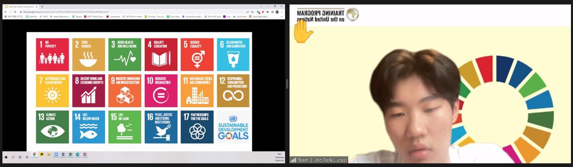This screenshot has width=573, height=167.
Task: Select the SDG presentation browser tab
Action: [x=21, y=7]
